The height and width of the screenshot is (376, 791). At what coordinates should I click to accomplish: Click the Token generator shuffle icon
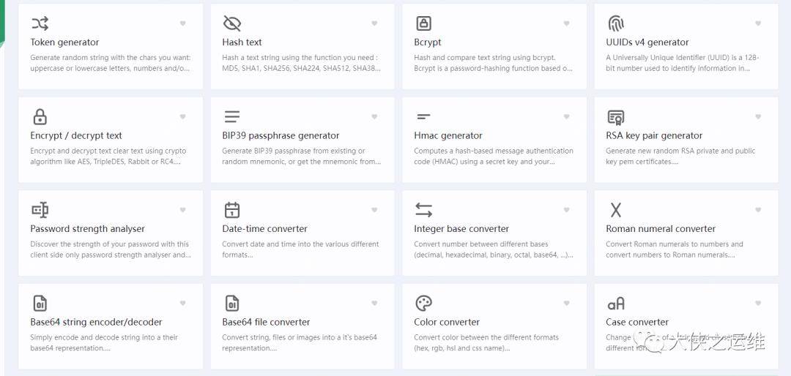click(40, 23)
